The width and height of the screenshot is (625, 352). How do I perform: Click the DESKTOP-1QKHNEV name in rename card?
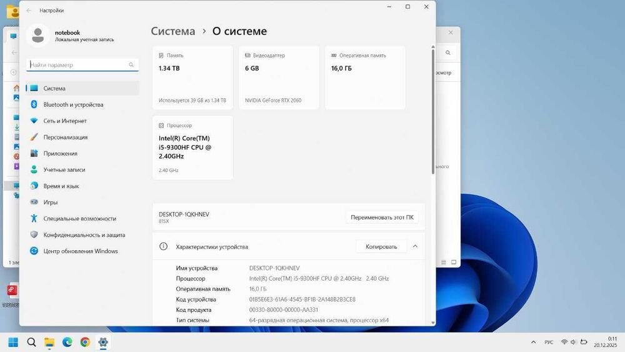coord(184,214)
